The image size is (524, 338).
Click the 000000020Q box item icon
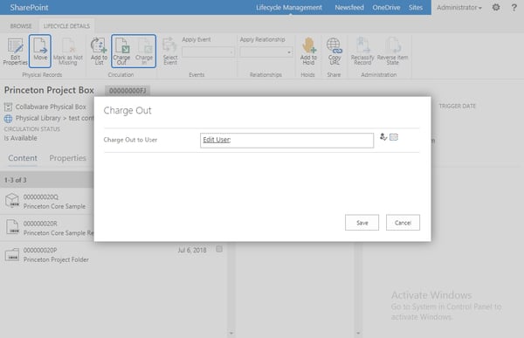pyautogui.click(x=12, y=200)
